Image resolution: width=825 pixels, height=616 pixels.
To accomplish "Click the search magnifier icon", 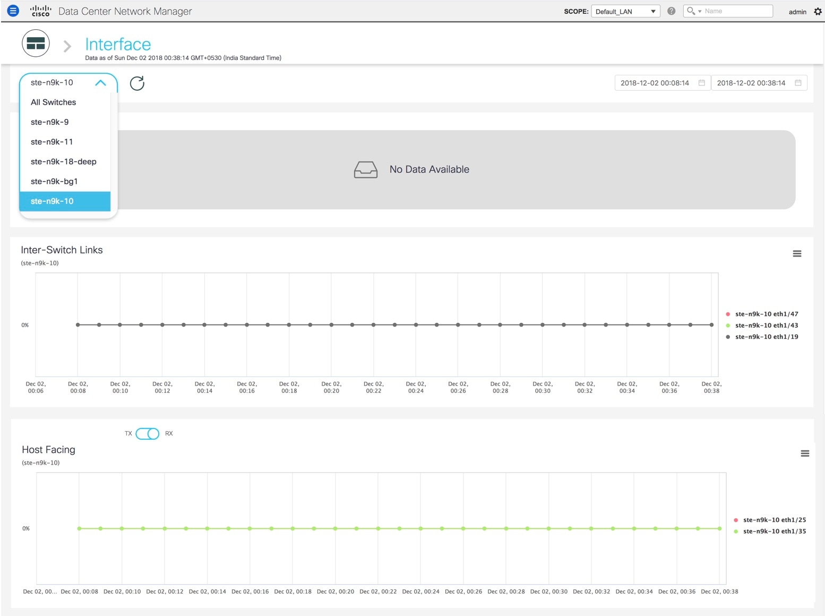I will [x=691, y=11].
